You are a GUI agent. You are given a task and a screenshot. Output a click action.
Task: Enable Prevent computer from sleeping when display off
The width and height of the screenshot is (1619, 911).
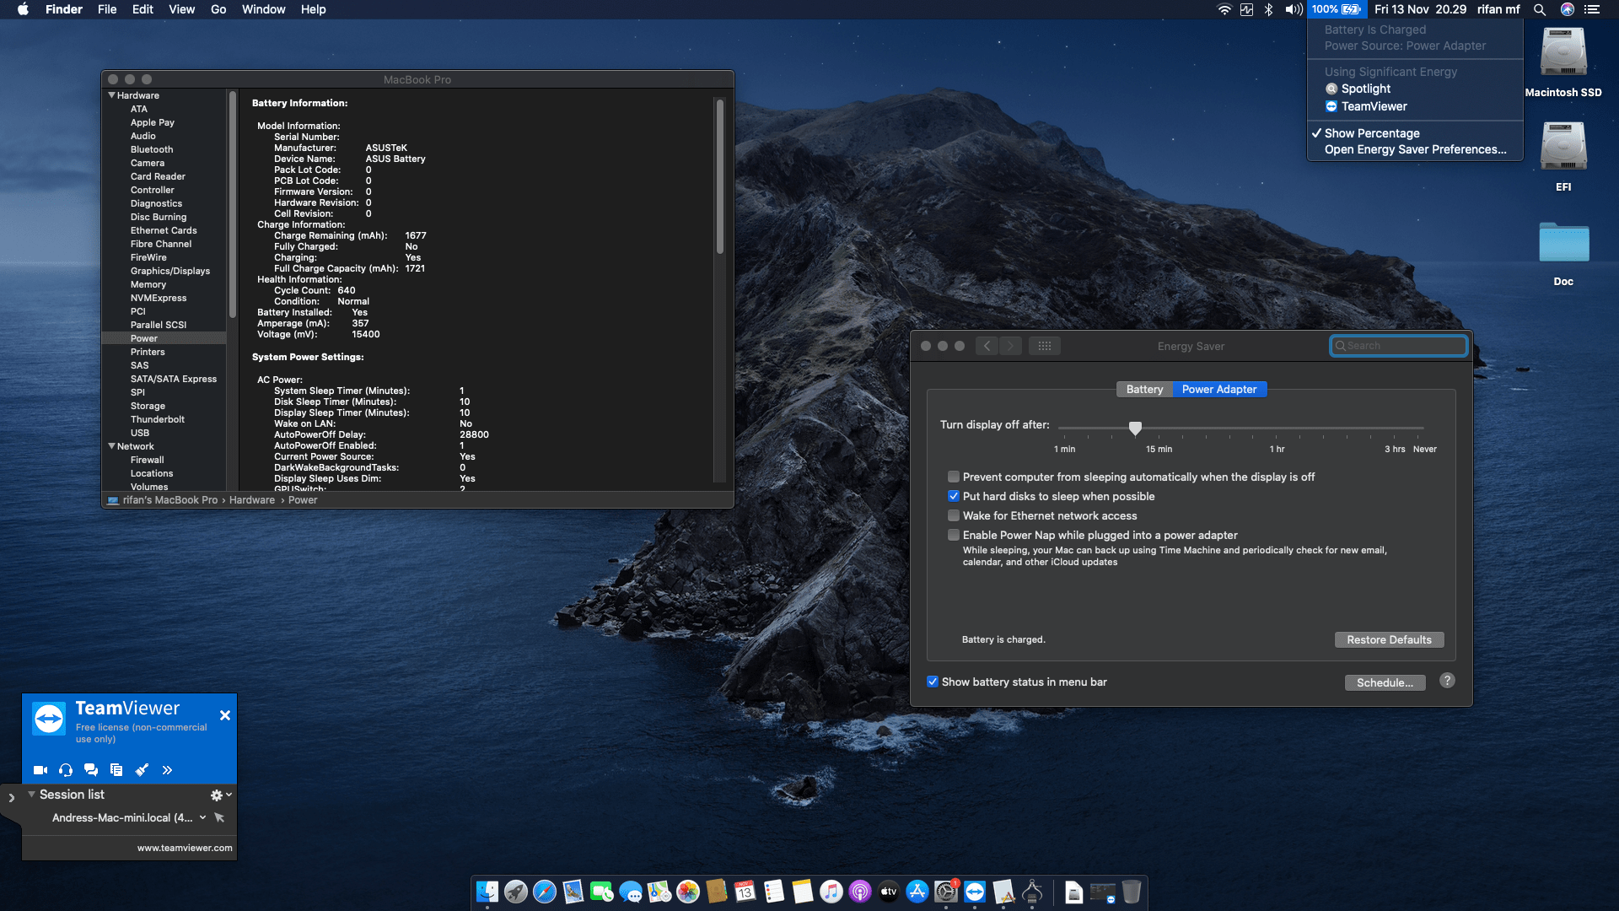click(x=954, y=477)
